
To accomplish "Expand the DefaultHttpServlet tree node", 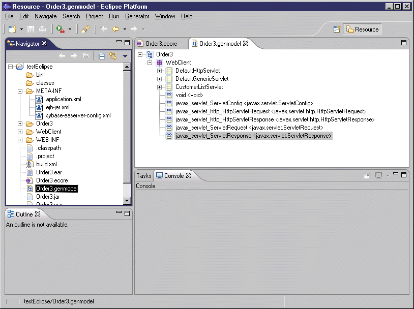I will click(159, 71).
